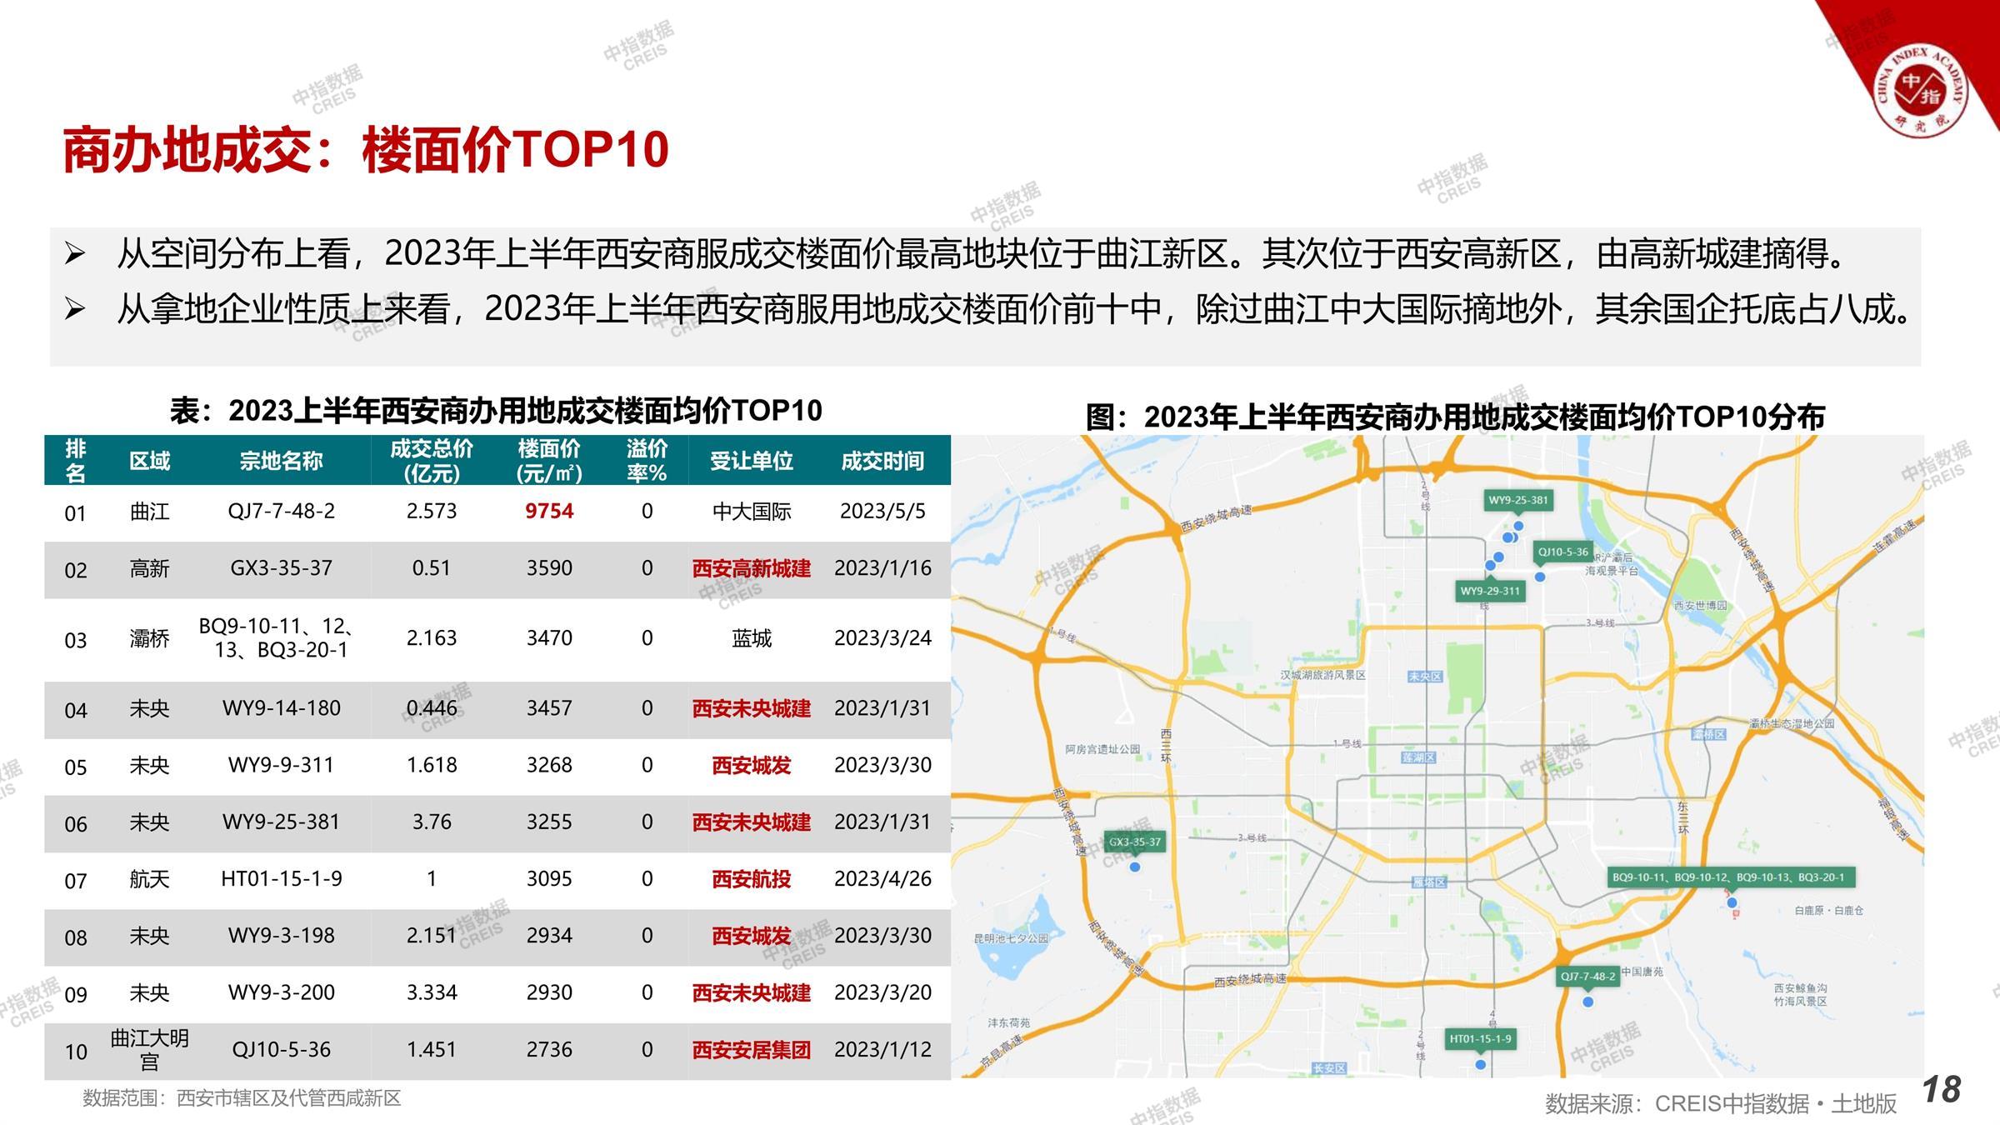Click the QJ7-7-48-2 map marker label
This screenshot has height=1125, width=2000.
1587,977
